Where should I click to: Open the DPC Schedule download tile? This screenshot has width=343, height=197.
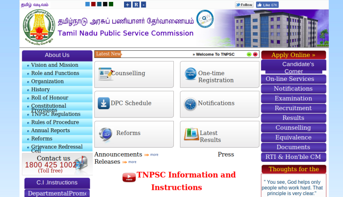click(134, 104)
